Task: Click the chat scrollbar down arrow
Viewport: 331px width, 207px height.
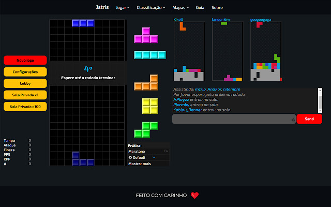Action: point(320,111)
